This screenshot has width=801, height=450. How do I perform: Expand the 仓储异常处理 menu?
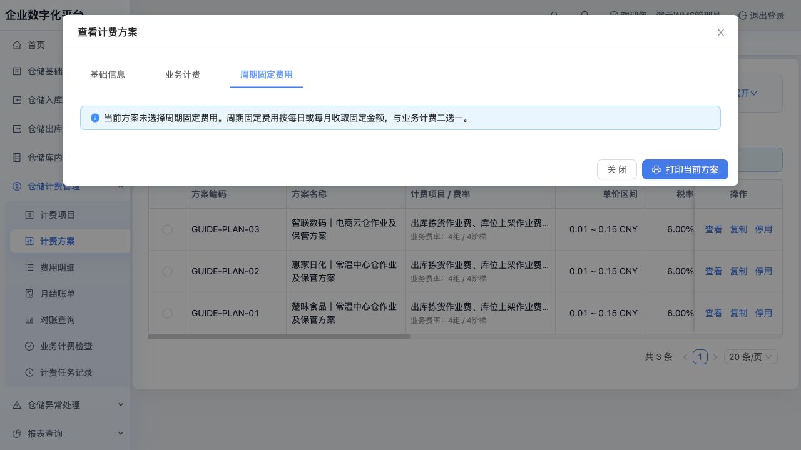pyautogui.click(x=121, y=405)
